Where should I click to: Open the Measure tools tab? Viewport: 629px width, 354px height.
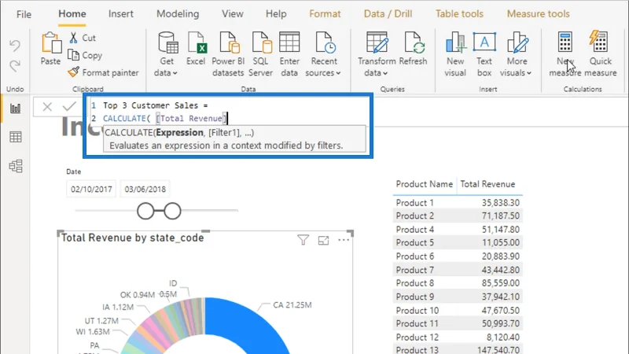pyautogui.click(x=539, y=13)
